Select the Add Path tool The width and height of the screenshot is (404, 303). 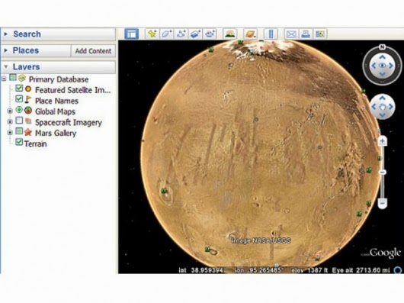[181, 34]
